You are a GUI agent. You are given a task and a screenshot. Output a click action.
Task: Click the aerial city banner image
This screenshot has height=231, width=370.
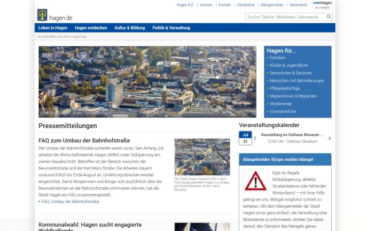point(147,81)
